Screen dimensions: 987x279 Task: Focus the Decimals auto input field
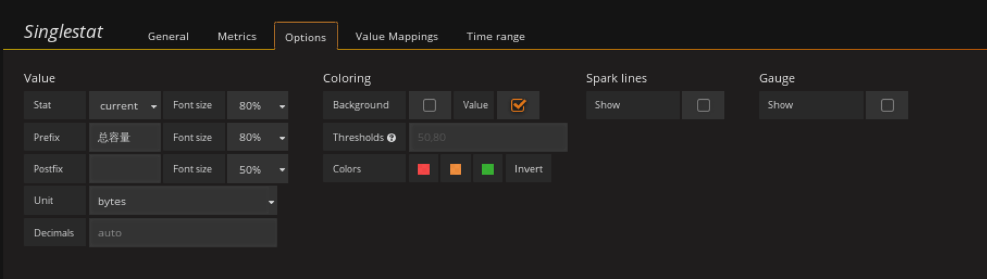click(x=183, y=233)
